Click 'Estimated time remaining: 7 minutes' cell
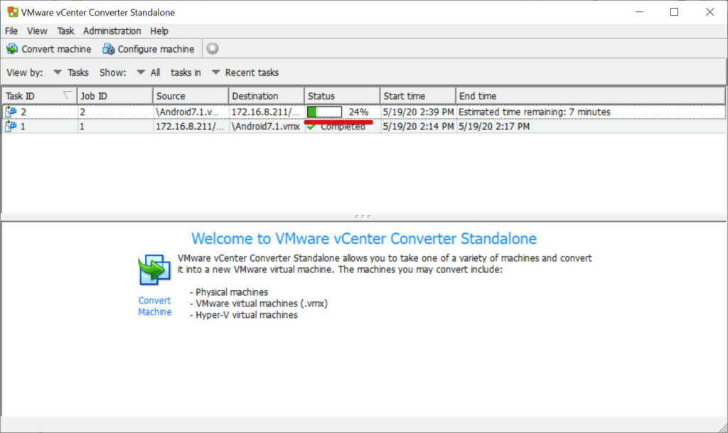Screen dimensions: 728x433 534,112
